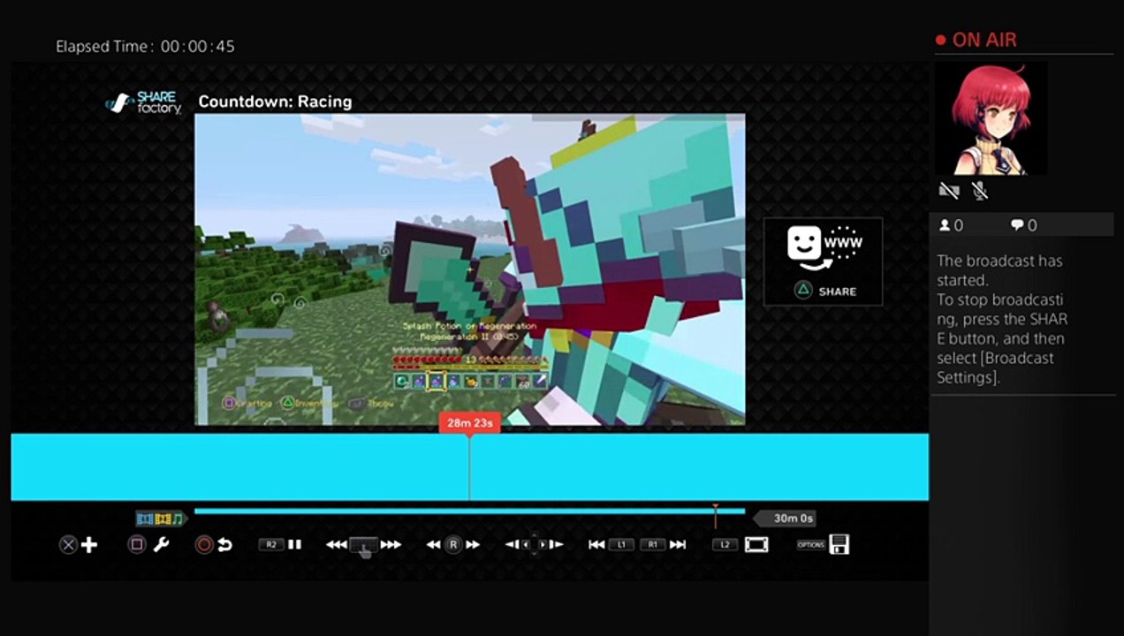Click the broadcaster avatar image
The width and height of the screenshot is (1124, 636).
pyautogui.click(x=991, y=117)
